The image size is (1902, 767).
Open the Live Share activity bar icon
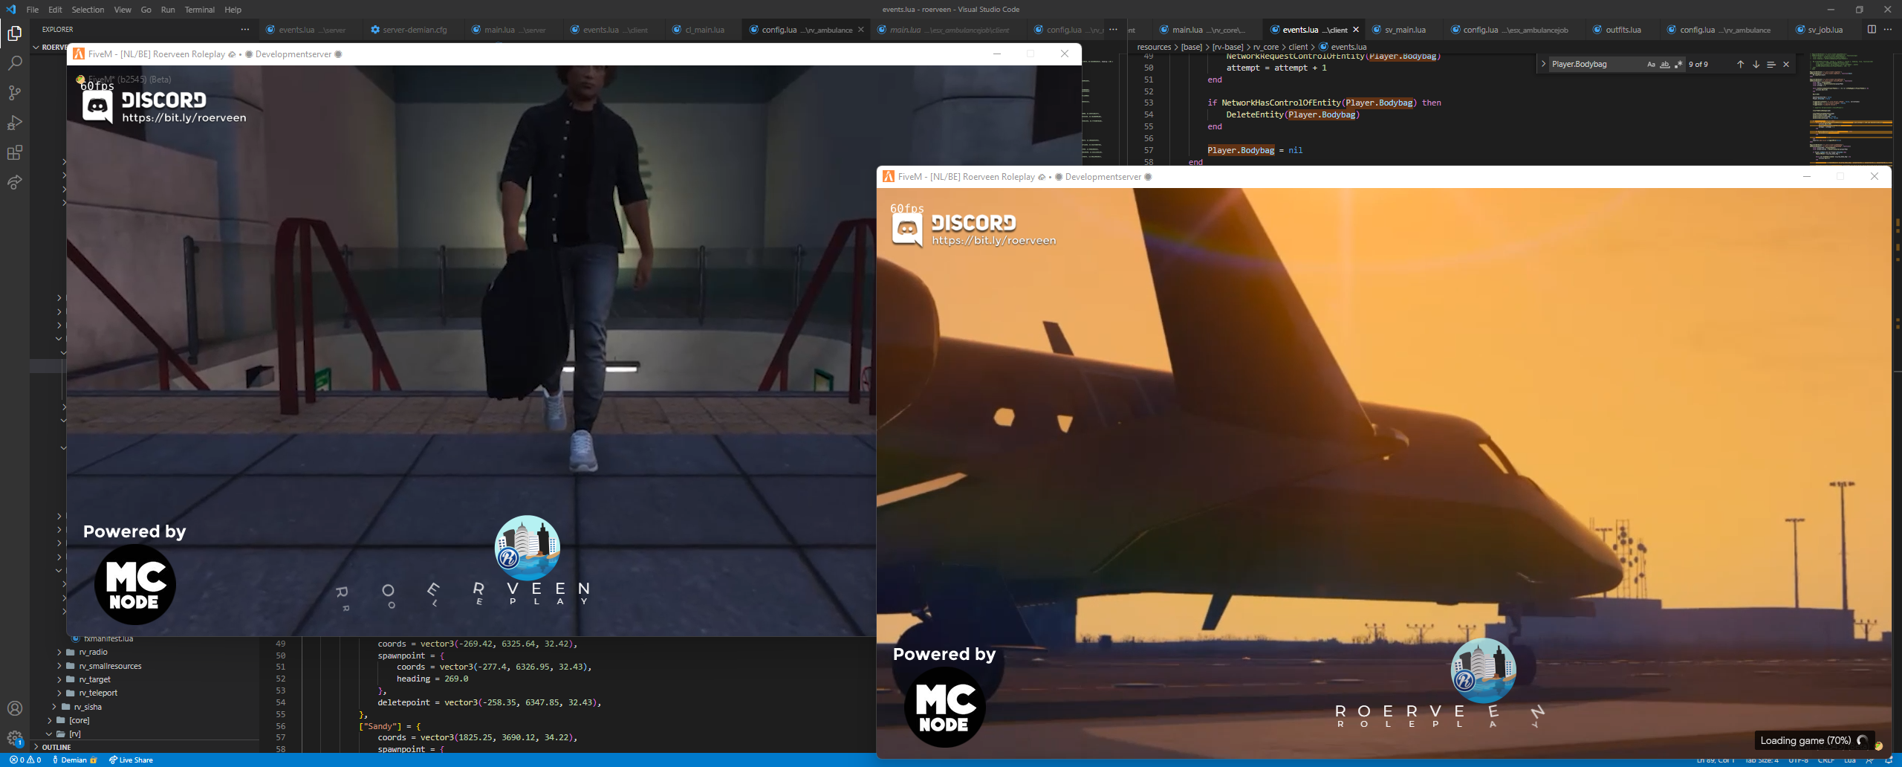[15, 182]
